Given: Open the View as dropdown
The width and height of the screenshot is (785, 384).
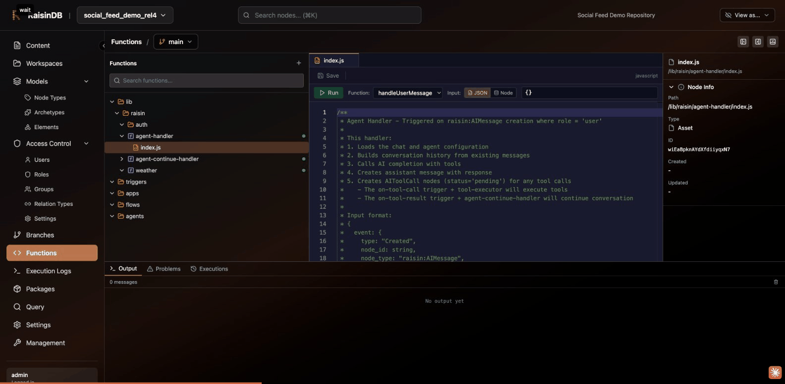Looking at the screenshot, I should [747, 15].
